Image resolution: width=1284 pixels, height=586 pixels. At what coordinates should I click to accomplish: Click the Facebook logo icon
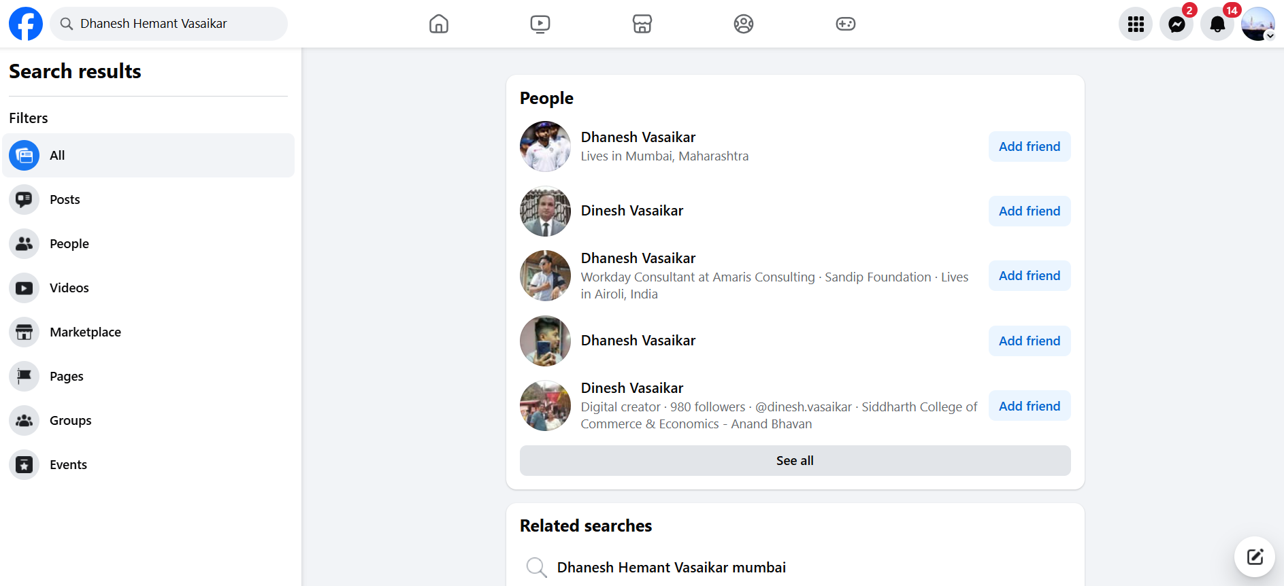coord(26,24)
